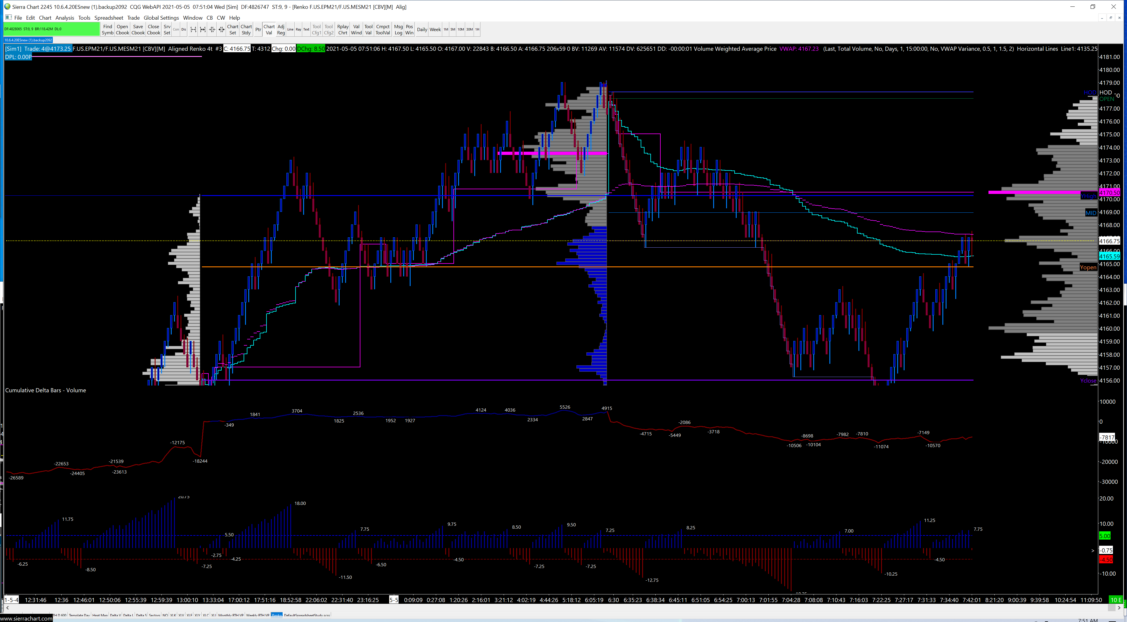Toggle the Compact Tool Values window
Image resolution: width=1127 pixels, height=622 pixels.
[x=382, y=29]
